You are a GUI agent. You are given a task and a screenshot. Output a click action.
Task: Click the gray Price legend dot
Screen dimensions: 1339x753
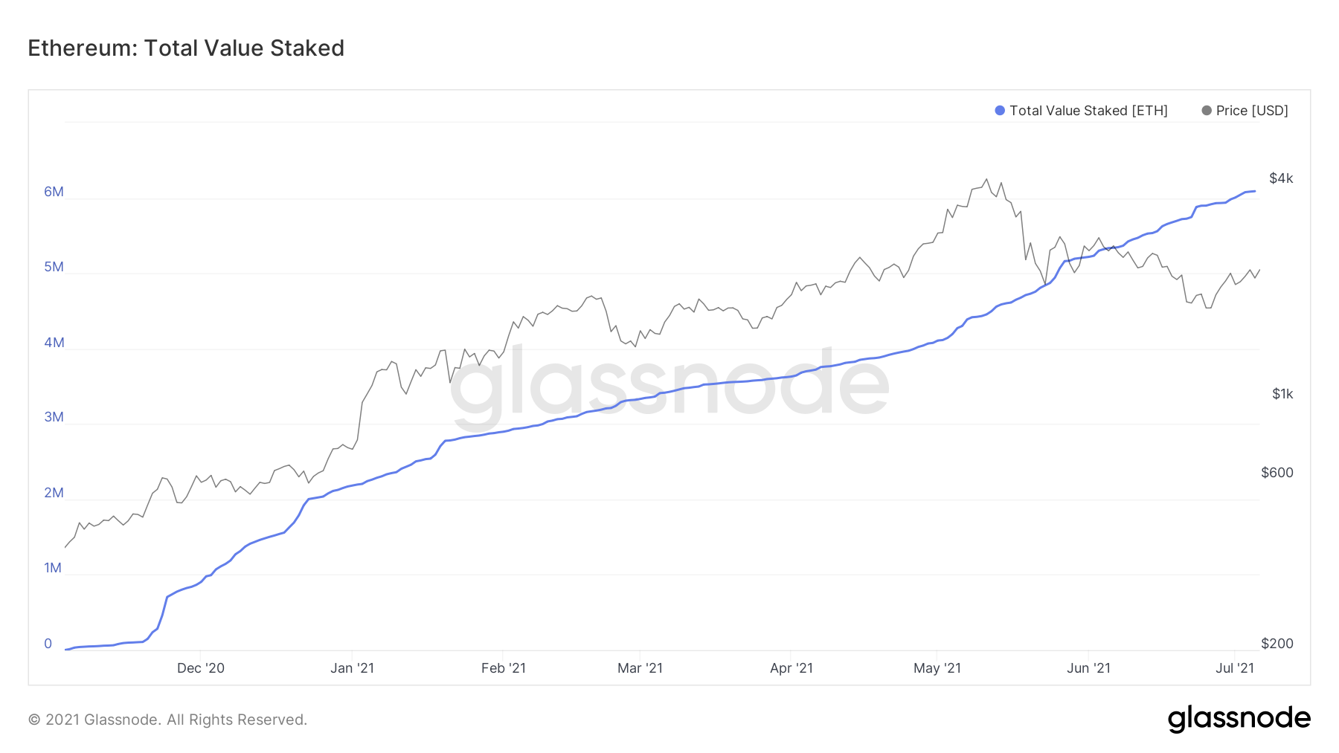click(x=1207, y=111)
